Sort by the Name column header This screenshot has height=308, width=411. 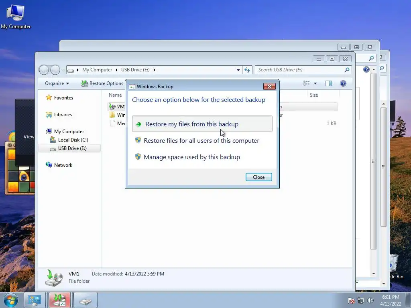[115, 95]
